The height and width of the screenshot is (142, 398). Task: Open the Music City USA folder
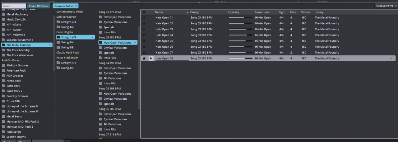click(14, 19)
